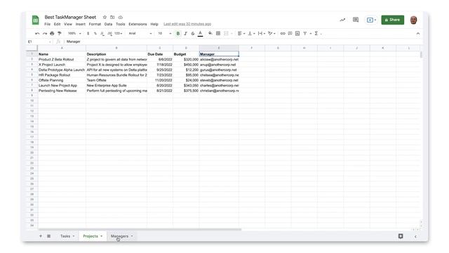Hide the menus with collapse arrow

click(x=418, y=34)
